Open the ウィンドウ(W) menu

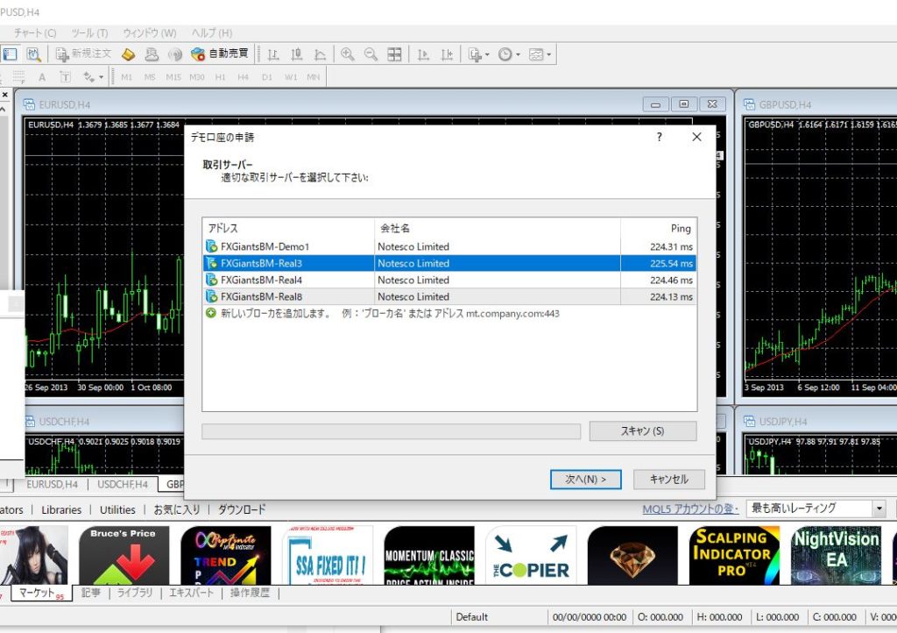click(x=150, y=33)
